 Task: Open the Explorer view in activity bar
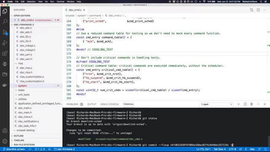[5, 11]
